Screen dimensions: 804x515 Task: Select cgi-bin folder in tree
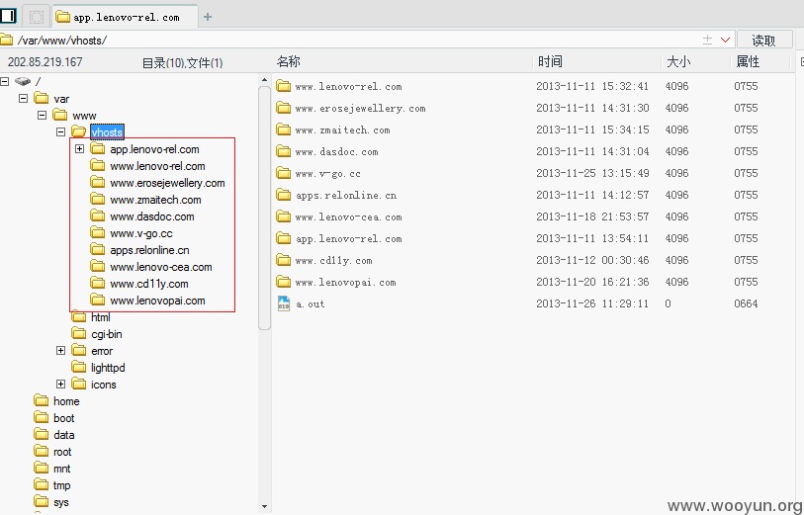tap(107, 334)
